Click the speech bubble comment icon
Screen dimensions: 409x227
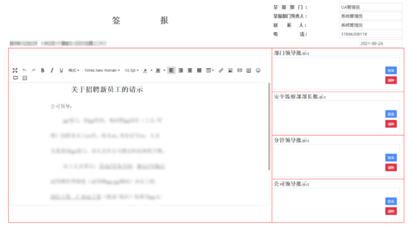click(x=16, y=78)
